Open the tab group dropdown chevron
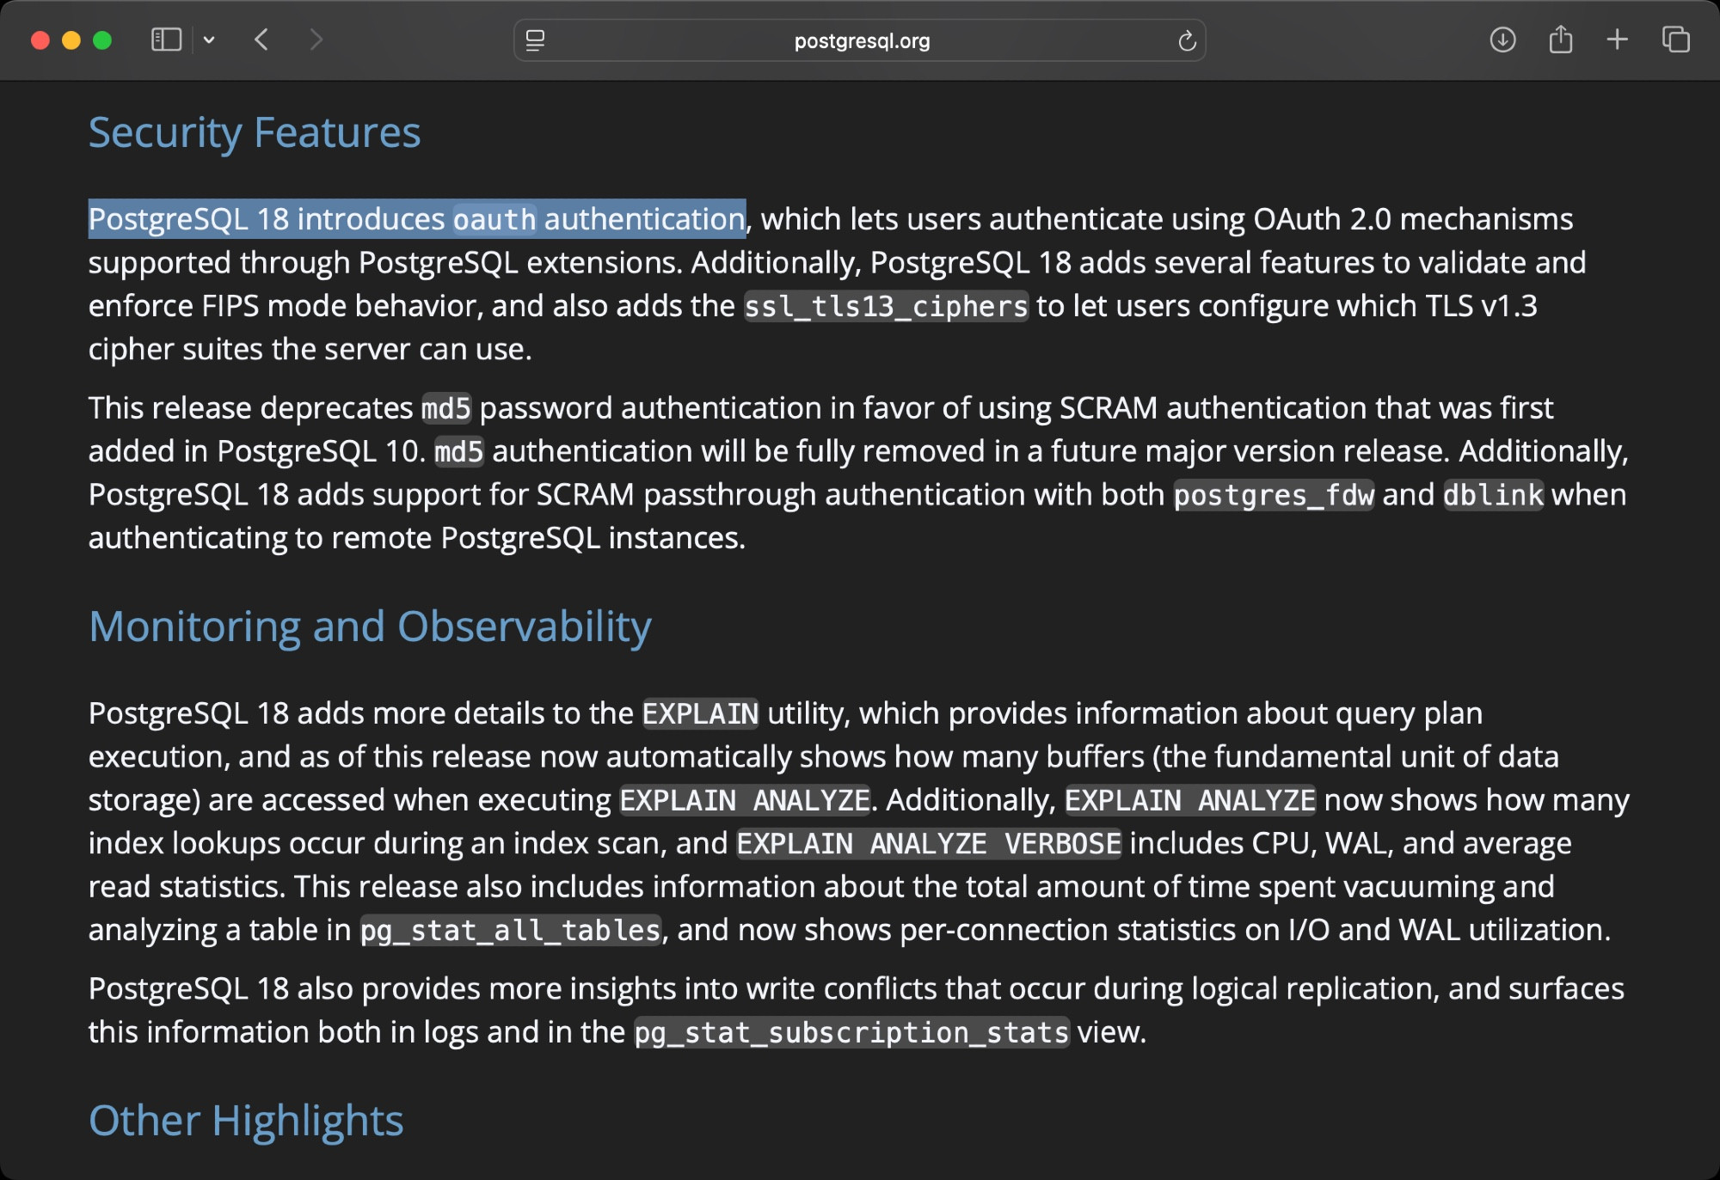This screenshot has width=1720, height=1180. [x=209, y=40]
